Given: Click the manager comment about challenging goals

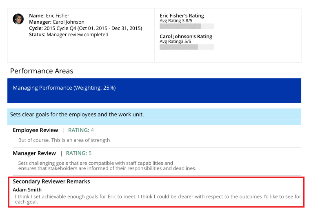Looking at the screenshot, I should point(107,166).
